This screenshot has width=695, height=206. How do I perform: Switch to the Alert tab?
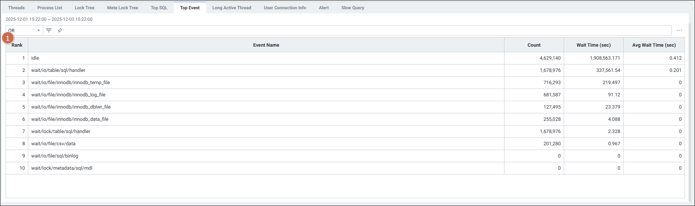pos(324,8)
